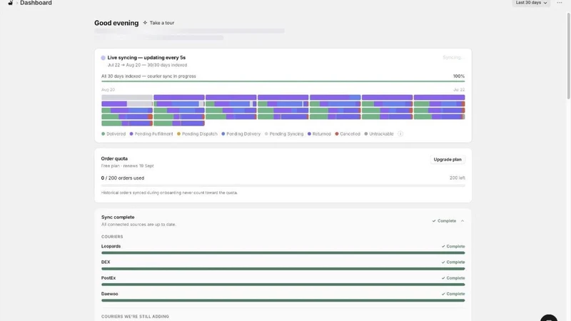
Task: Click the grey first bar under Aug 20
Action: tap(127, 98)
